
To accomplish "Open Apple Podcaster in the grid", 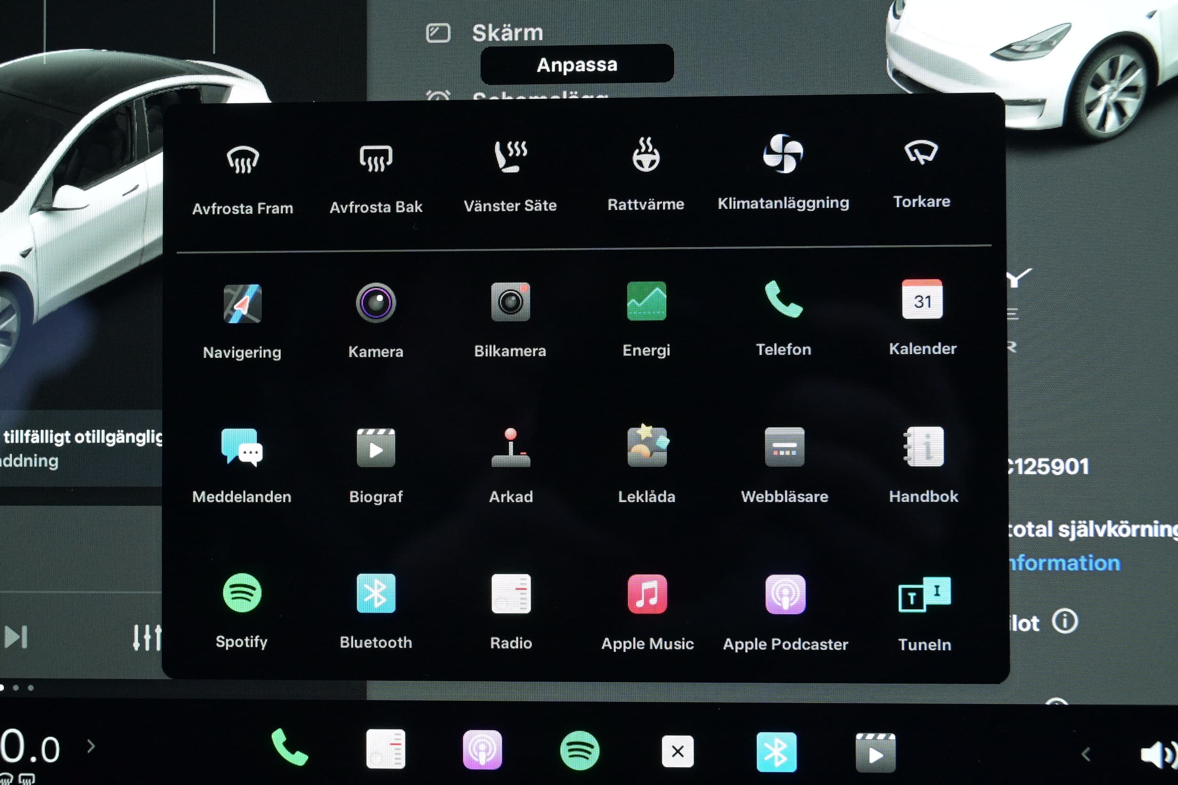I will [x=785, y=614].
